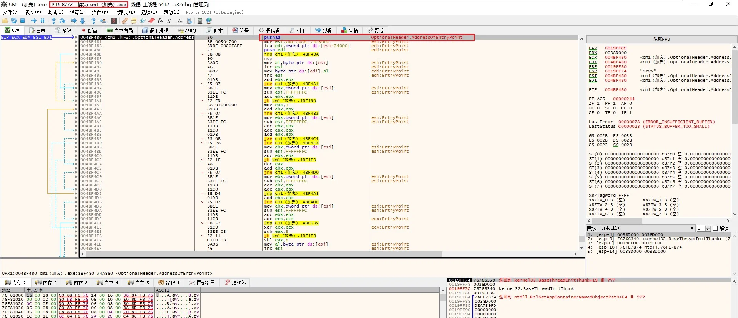Select argument row 2: [esp+8] 76766340

point(659,239)
